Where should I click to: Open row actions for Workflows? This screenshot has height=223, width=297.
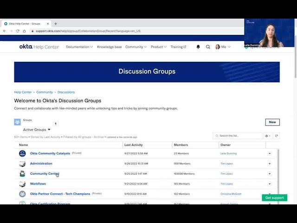pyautogui.click(x=270, y=184)
